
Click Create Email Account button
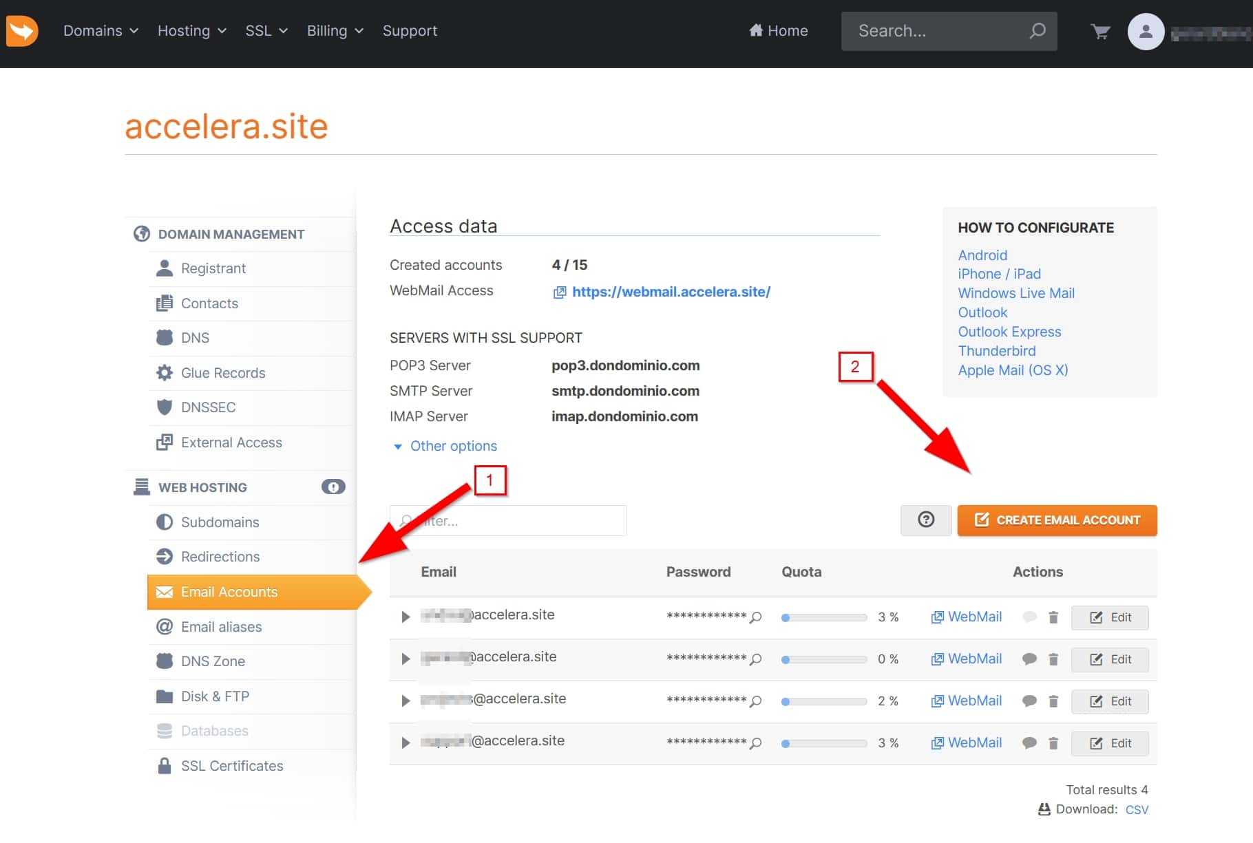[x=1057, y=520]
